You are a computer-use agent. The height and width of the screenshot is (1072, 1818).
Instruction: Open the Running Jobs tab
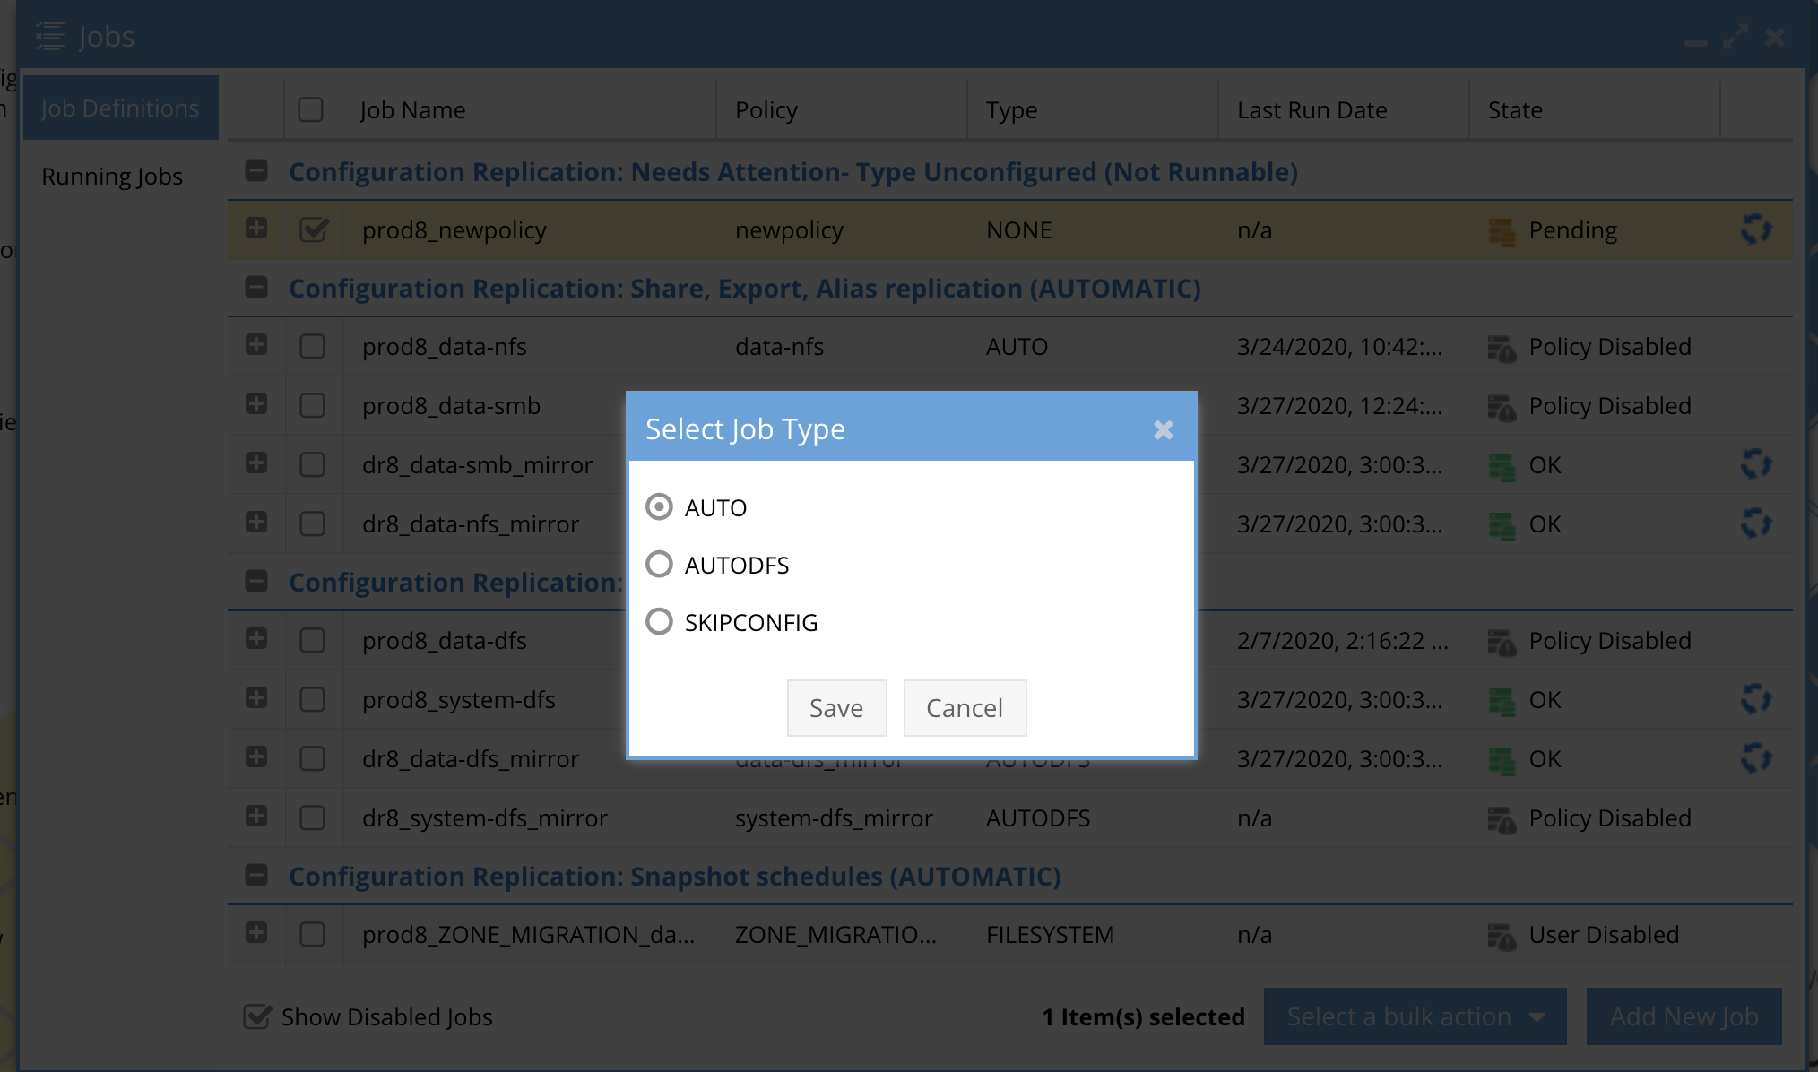112,177
